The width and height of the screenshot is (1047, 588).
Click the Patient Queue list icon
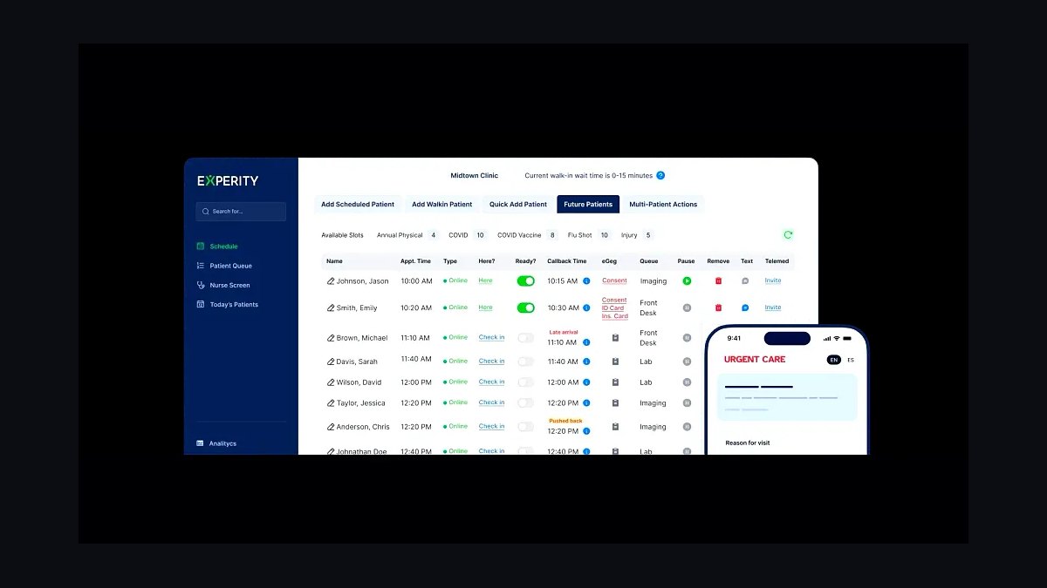pos(201,266)
